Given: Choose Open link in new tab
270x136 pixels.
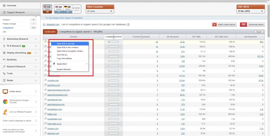Looking at the screenshot, I should coord(70,44).
